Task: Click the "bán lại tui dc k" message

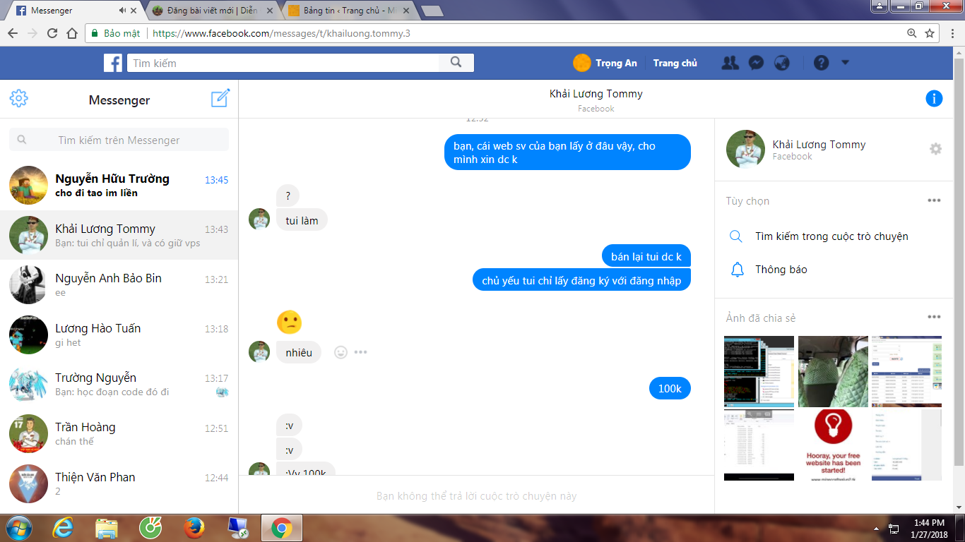Action: point(646,256)
